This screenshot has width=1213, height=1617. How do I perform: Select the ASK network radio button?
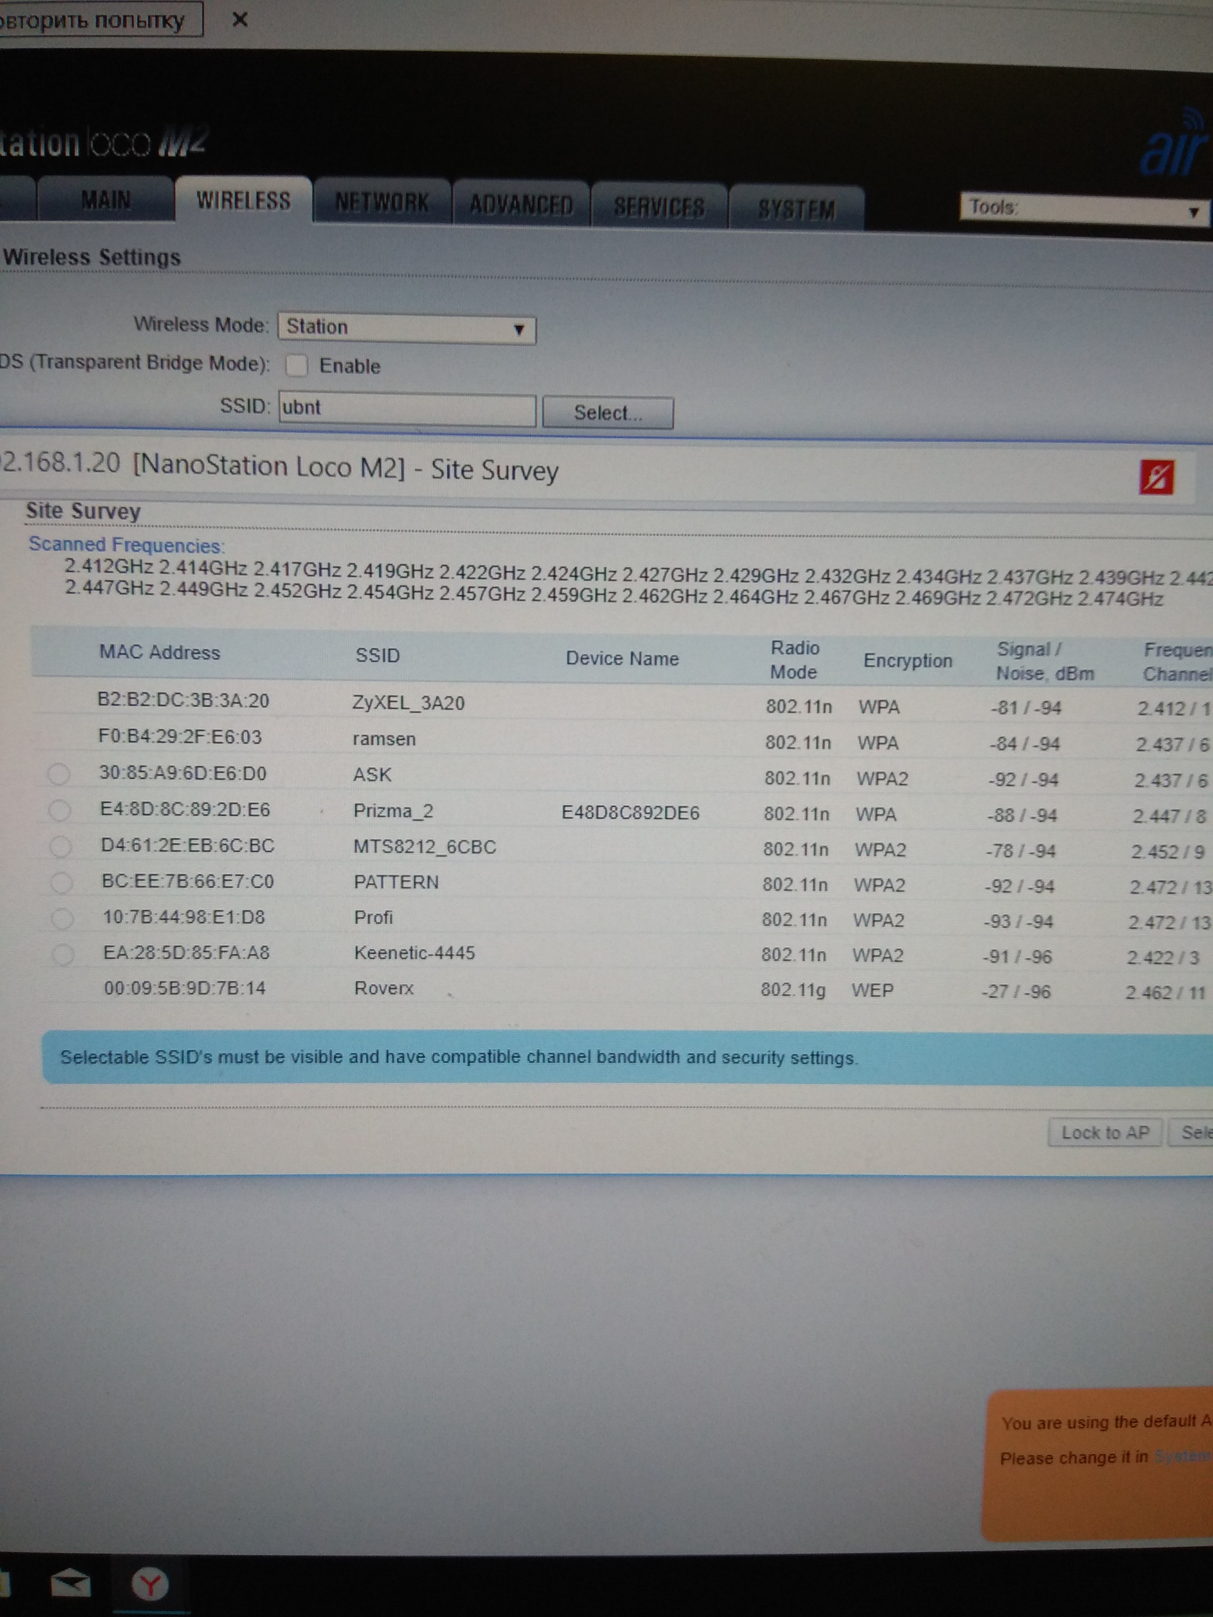pyautogui.click(x=58, y=774)
